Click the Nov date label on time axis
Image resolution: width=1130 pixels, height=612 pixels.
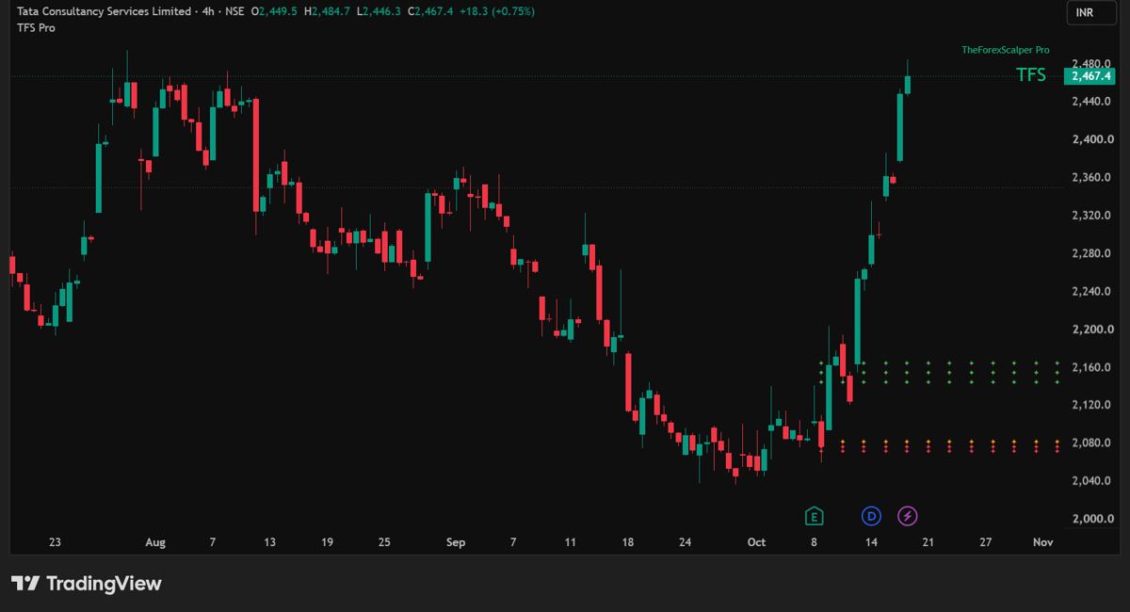pos(1042,542)
